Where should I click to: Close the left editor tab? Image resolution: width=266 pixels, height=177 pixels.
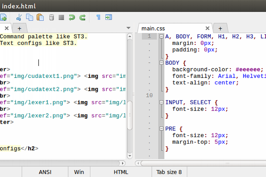pos(6,28)
